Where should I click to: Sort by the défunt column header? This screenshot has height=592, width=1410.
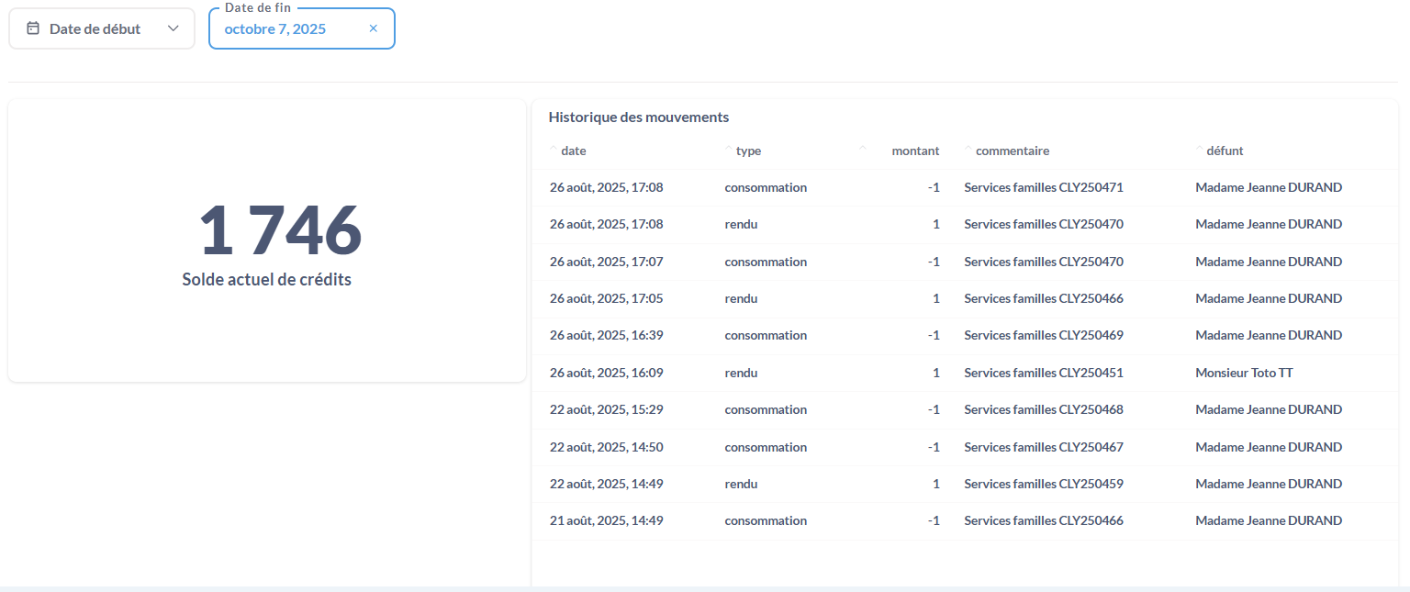click(x=1225, y=151)
